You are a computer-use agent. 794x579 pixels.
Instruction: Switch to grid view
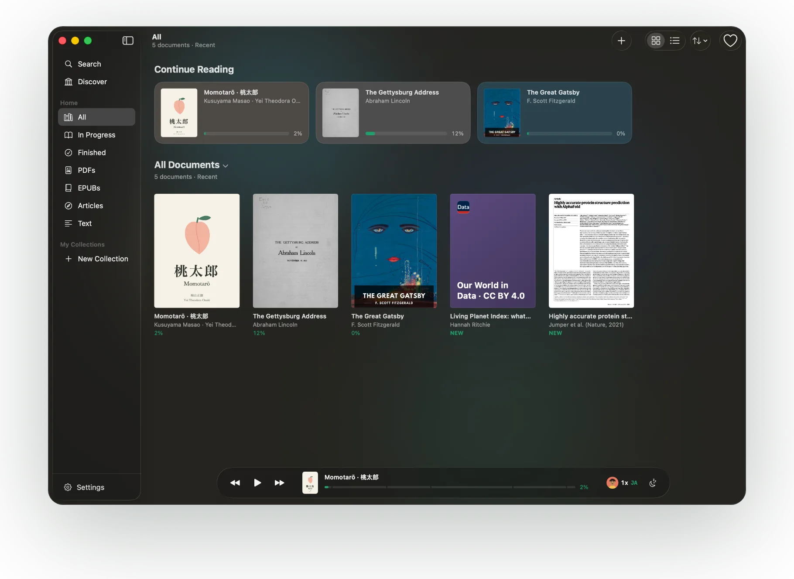(656, 41)
